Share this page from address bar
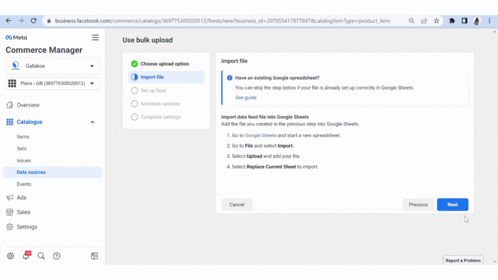The width and height of the screenshot is (498, 280). [x=424, y=21]
